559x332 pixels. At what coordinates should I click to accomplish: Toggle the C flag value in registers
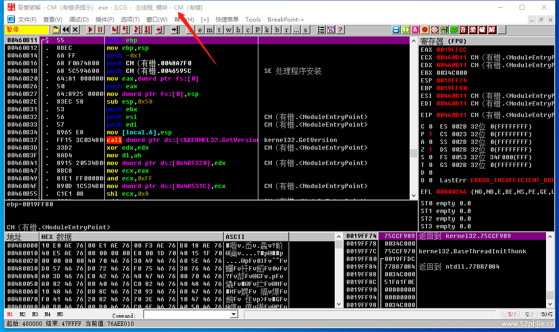point(430,126)
